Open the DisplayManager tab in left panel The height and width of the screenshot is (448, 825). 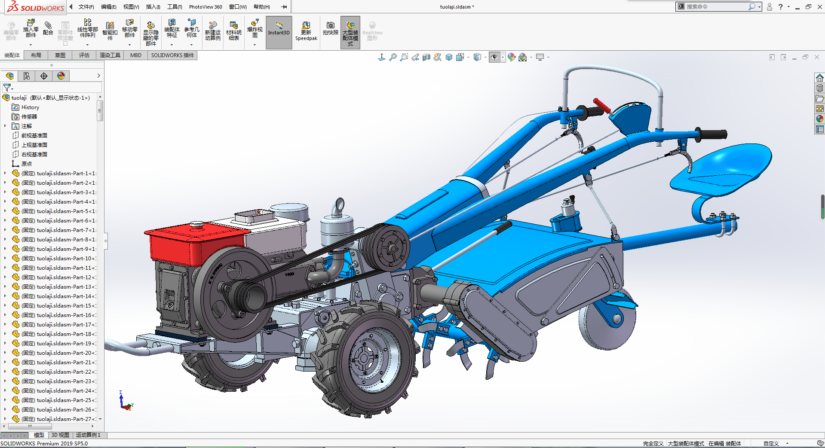[61, 76]
